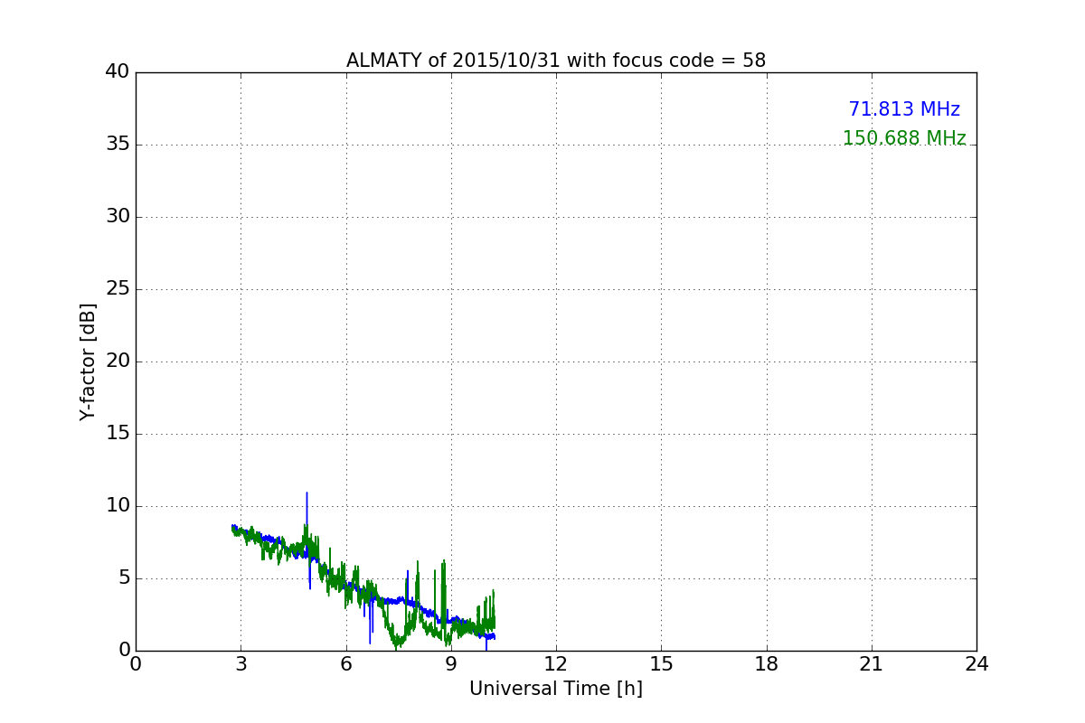Click y-axis tick label 20

click(x=118, y=361)
